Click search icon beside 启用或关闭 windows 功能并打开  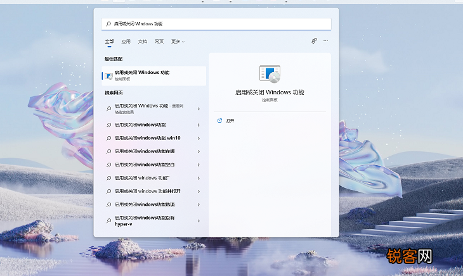pyautogui.click(x=108, y=191)
